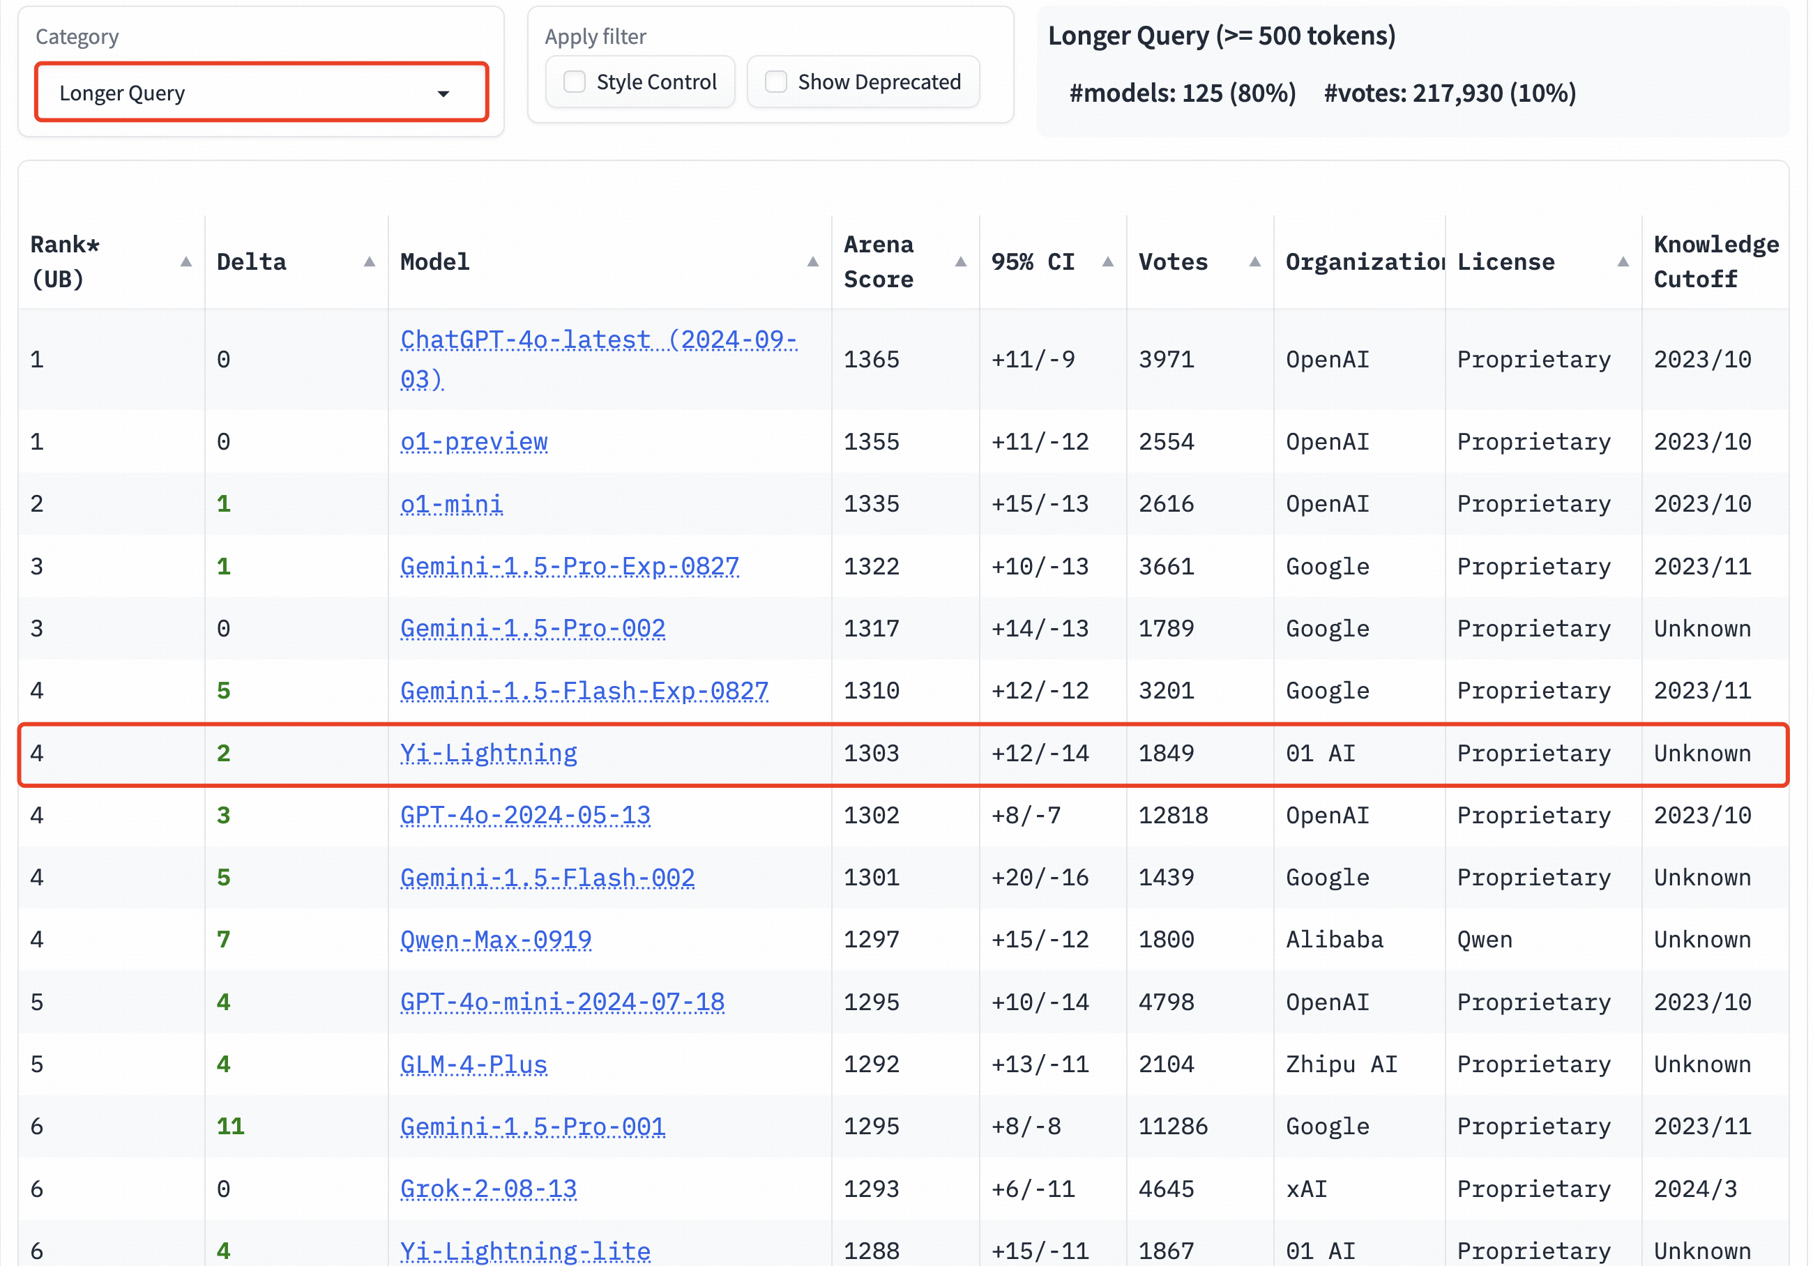Check the Show Deprecated box
Image resolution: width=1813 pixels, height=1266 pixels.
click(776, 82)
